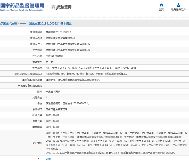This screenshot has height=162, width=189.
Task: Click the 生效日期 value 2023-02-02
Action: point(52,121)
